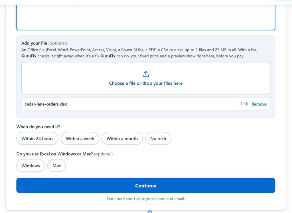292x213 pixels.
Task: Click the 7 KB file size
Action: [x=244, y=104]
